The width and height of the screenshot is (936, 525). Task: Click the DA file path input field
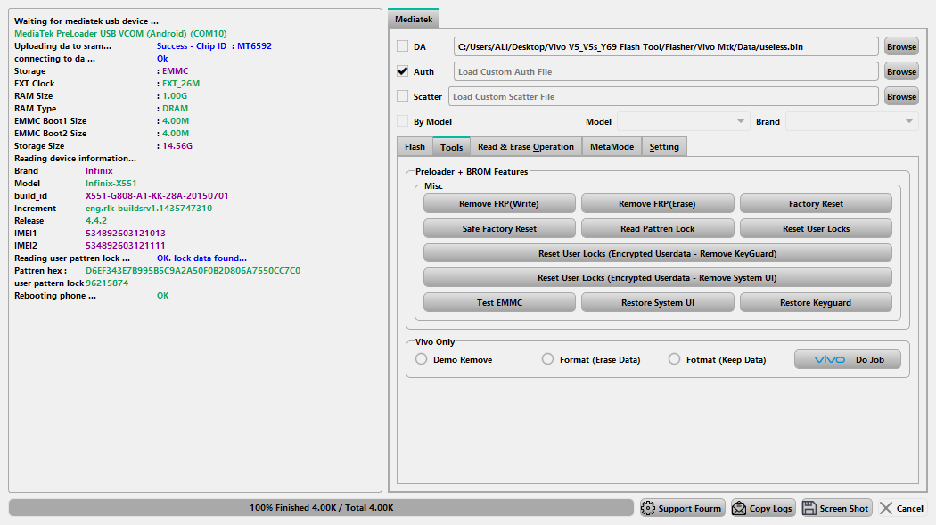tap(666, 46)
